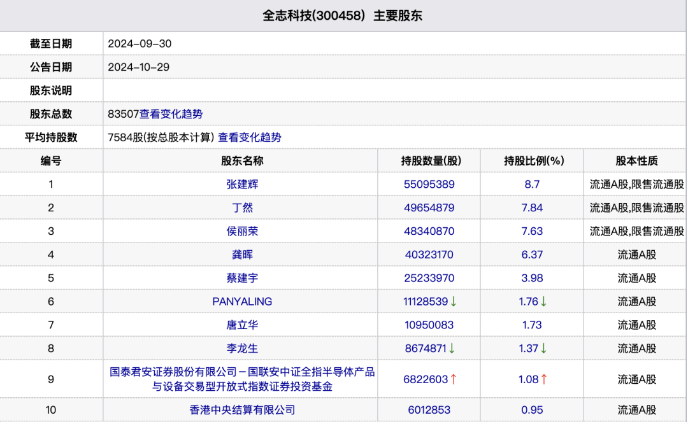Click 流通A股,限售流通股 cell in 张建辉 row
The height and width of the screenshot is (422, 688).
[x=636, y=185]
